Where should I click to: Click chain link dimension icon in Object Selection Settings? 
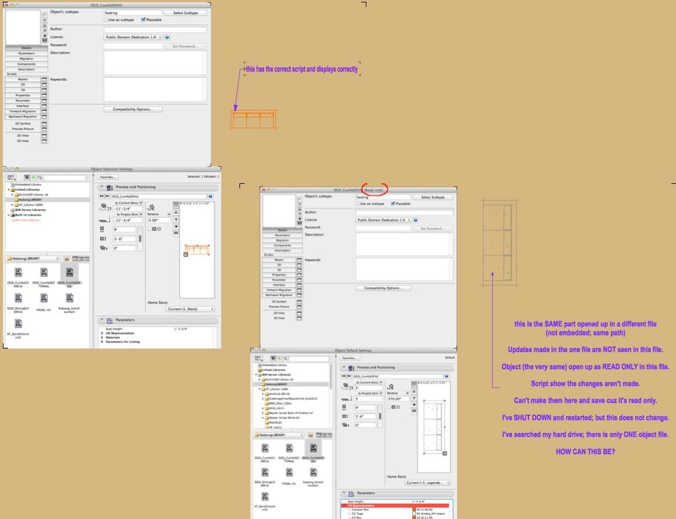pos(140,238)
